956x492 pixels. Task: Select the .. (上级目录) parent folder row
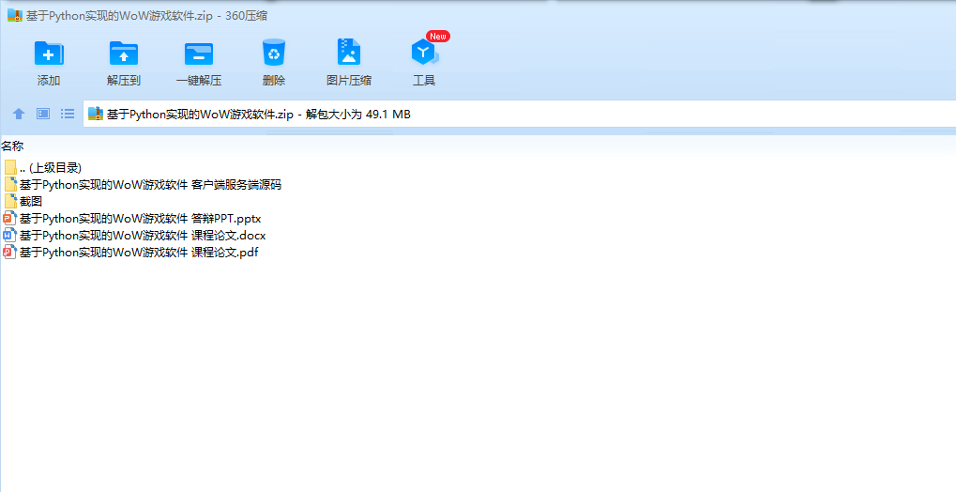pyautogui.click(x=42, y=167)
